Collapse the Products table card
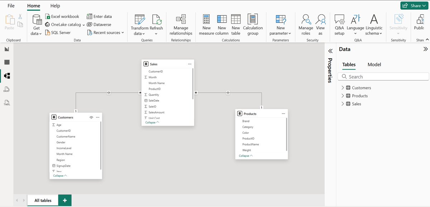 (x=246, y=156)
